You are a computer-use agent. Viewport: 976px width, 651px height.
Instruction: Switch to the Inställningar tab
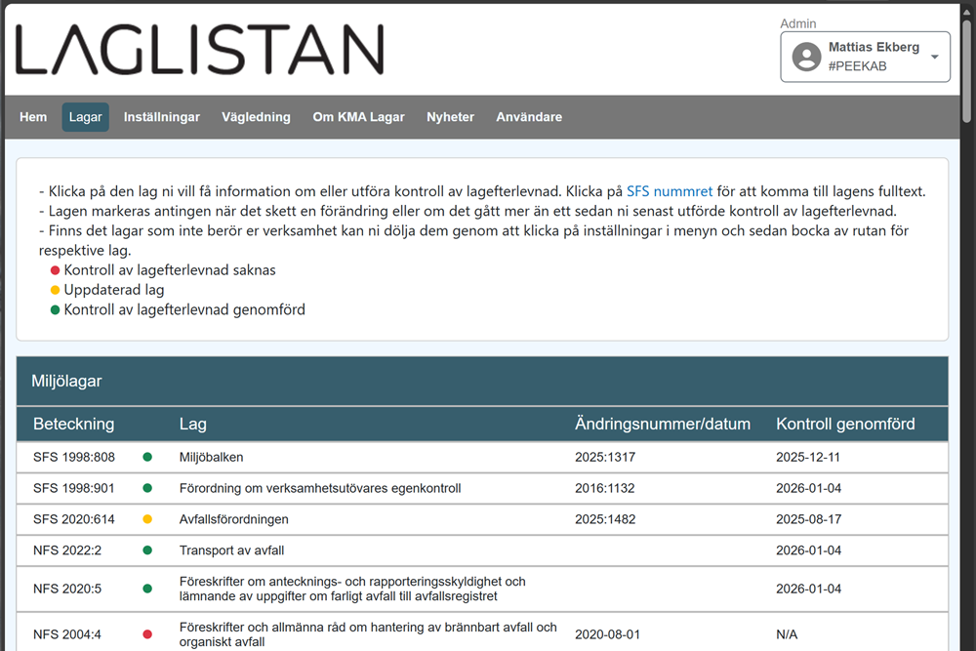pos(161,116)
